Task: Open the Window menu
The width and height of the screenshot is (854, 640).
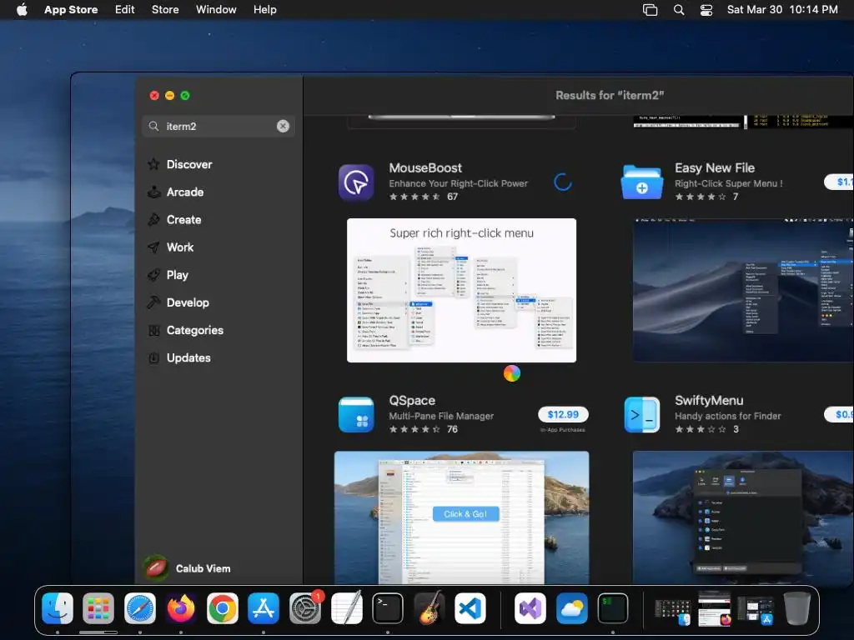Action: coord(216,10)
